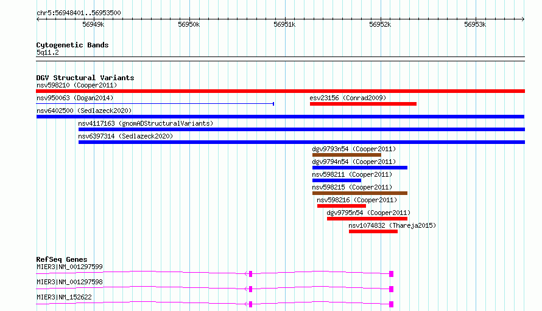Click the 56951k ruler mark
The height and width of the screenshot is (311, 542).
point(284,24)
